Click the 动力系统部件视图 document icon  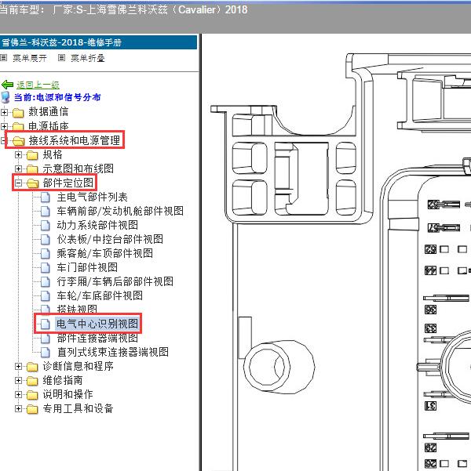pos(46,225)
